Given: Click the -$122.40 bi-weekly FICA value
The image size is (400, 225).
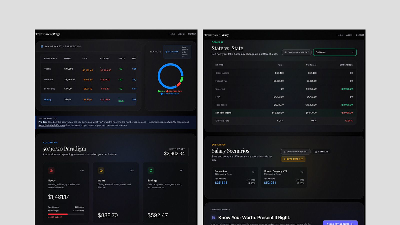Looking at the screenshot, I should [87, 89].
